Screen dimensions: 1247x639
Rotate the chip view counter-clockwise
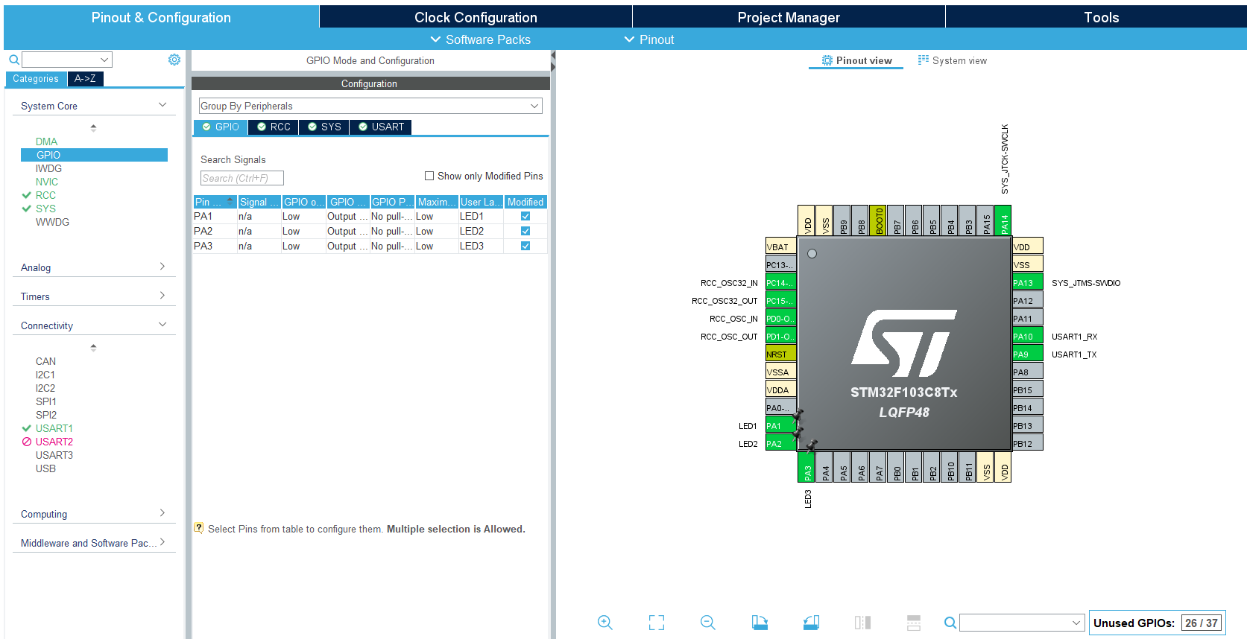point(811,623)
